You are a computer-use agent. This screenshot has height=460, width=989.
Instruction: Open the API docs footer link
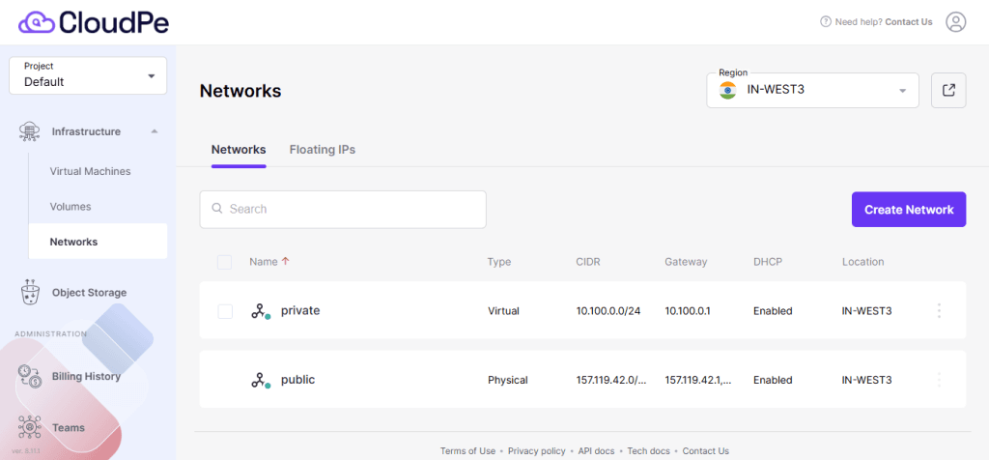pos(598,451)
